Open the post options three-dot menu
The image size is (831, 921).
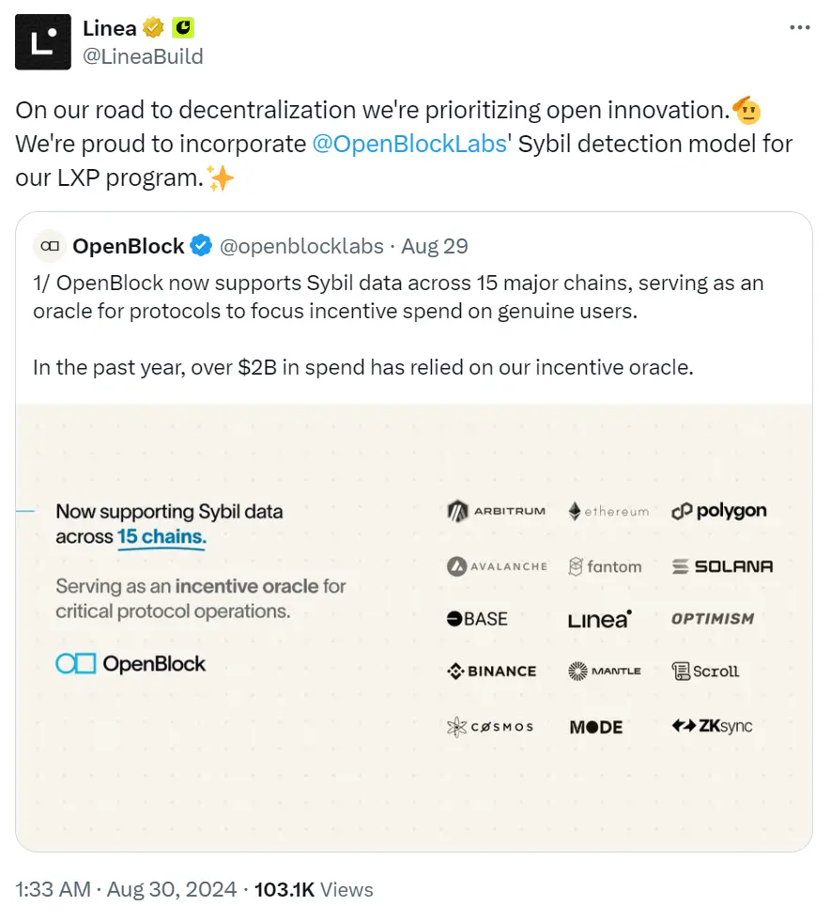(x=799, y=27)
